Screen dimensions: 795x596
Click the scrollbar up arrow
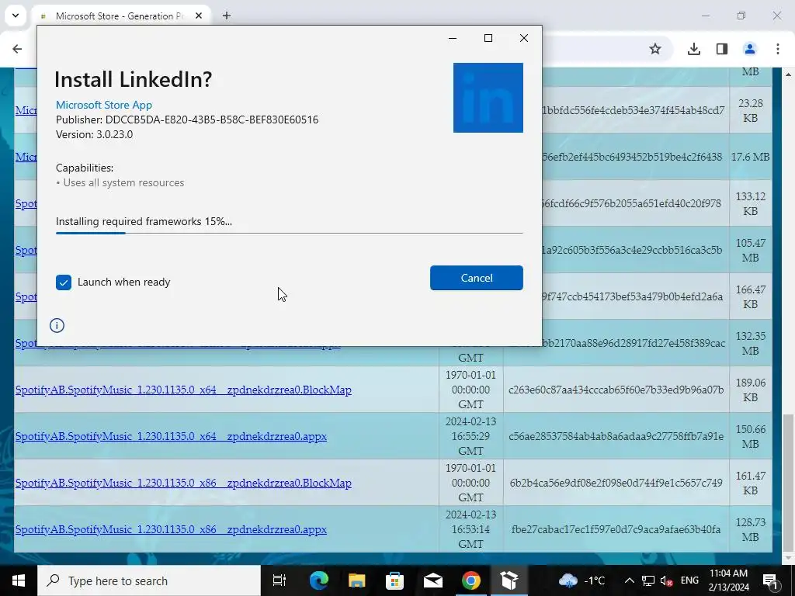788,74
